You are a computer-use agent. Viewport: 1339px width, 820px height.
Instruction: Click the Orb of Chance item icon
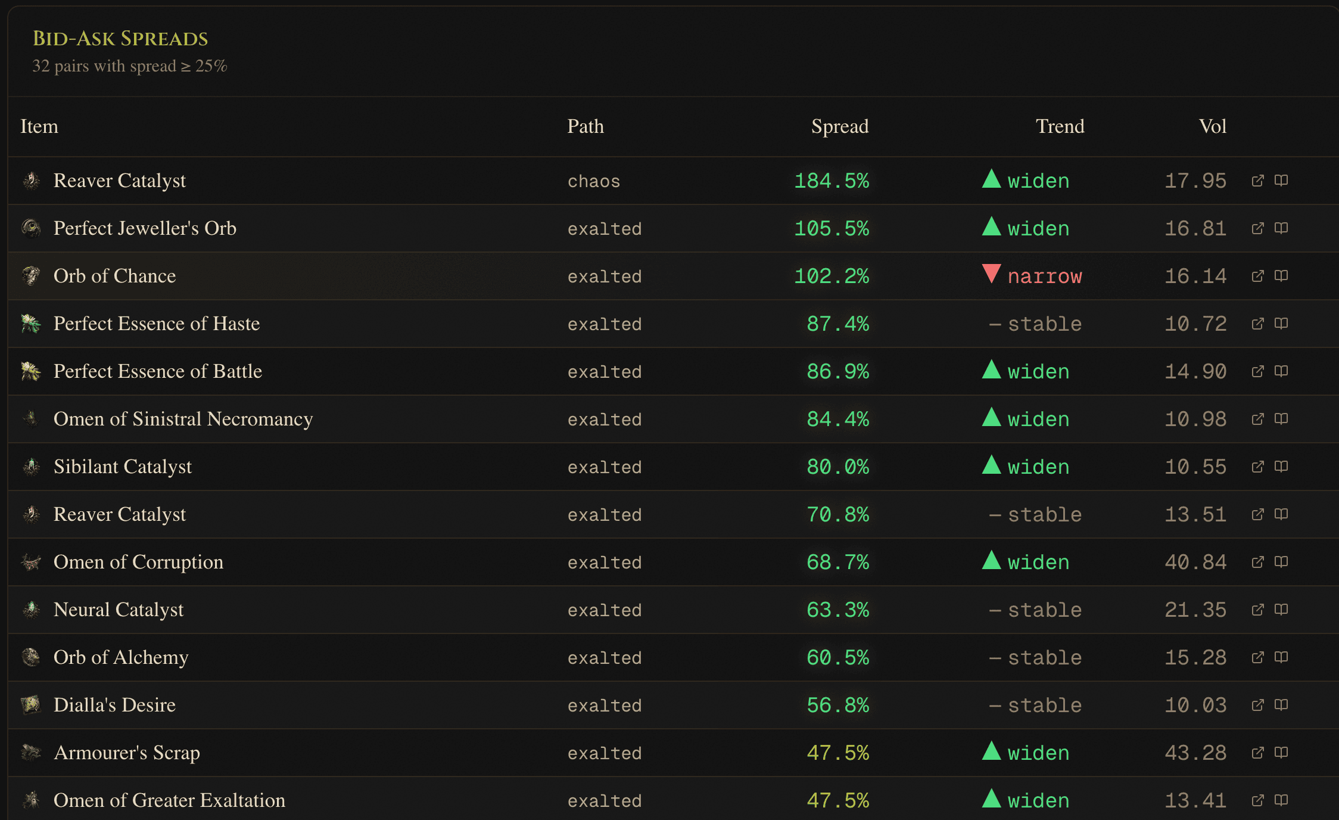click(x=31, y=276)
